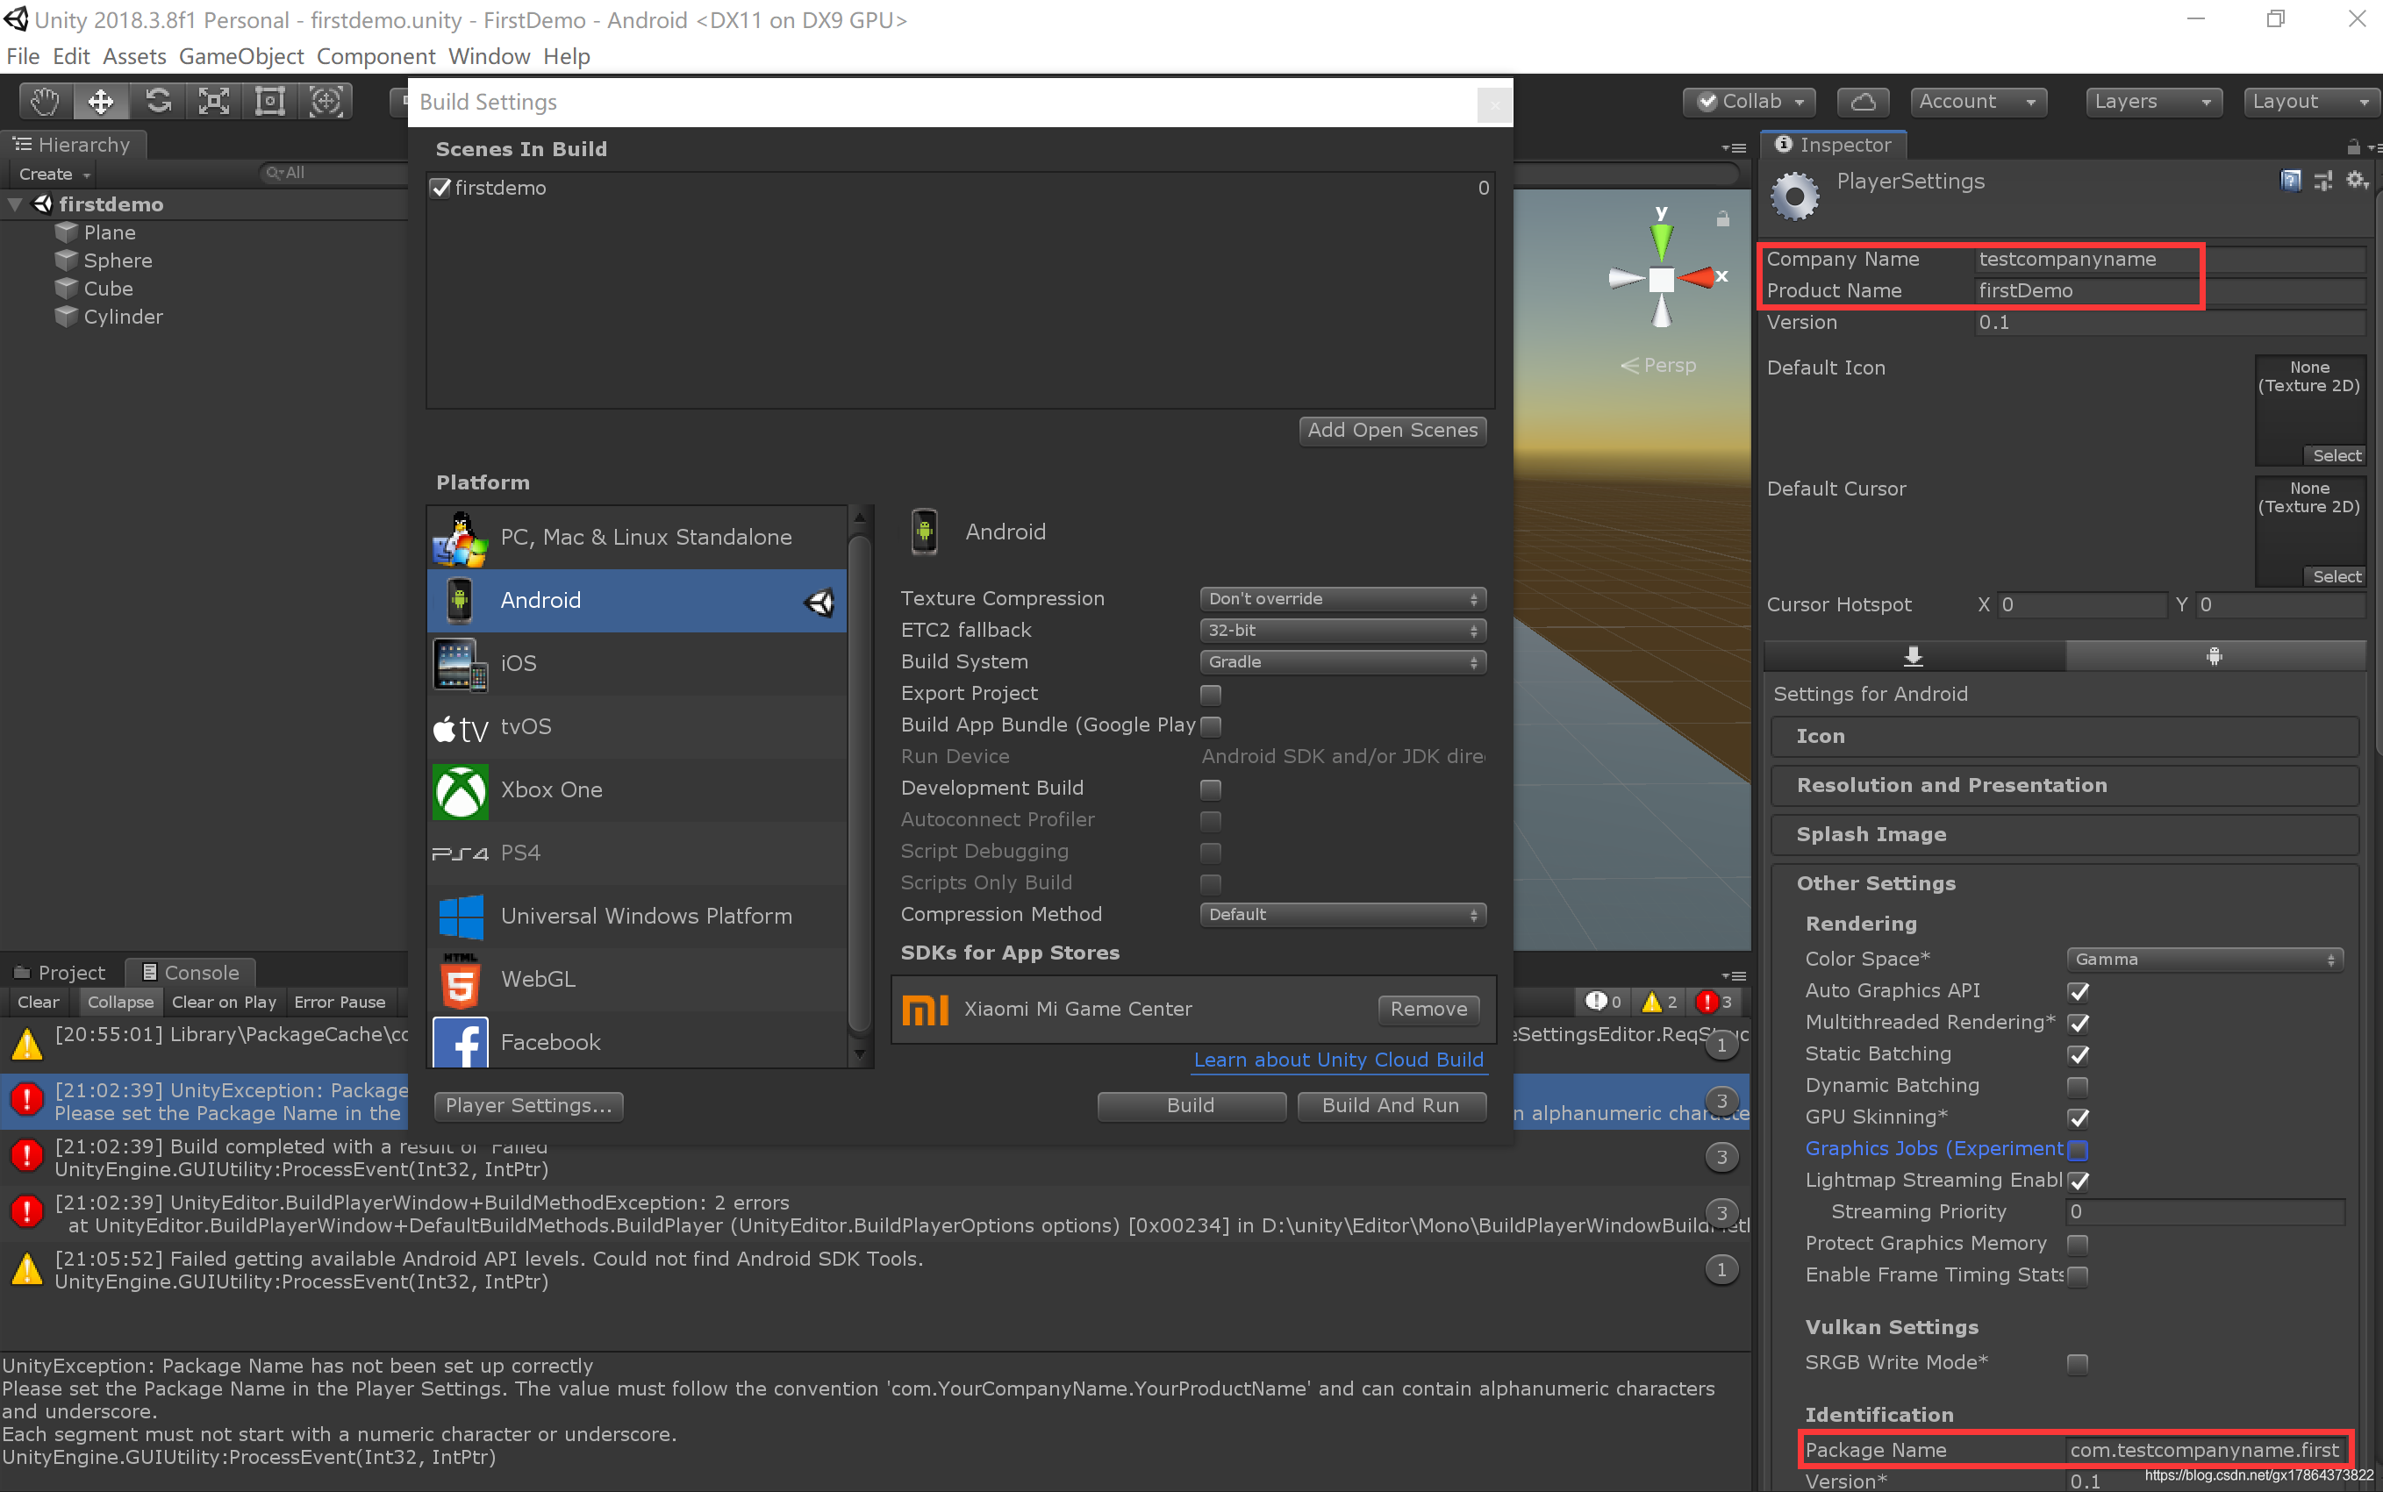Select the Hand tool in the toolbar
The height and width of the screenshot is (1492, 2383).
pyautogui.click(x=45, y=101)
